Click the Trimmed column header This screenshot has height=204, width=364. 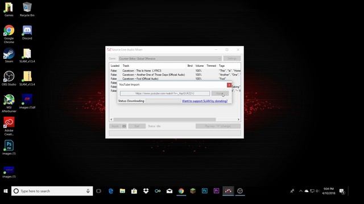[211, 66]
